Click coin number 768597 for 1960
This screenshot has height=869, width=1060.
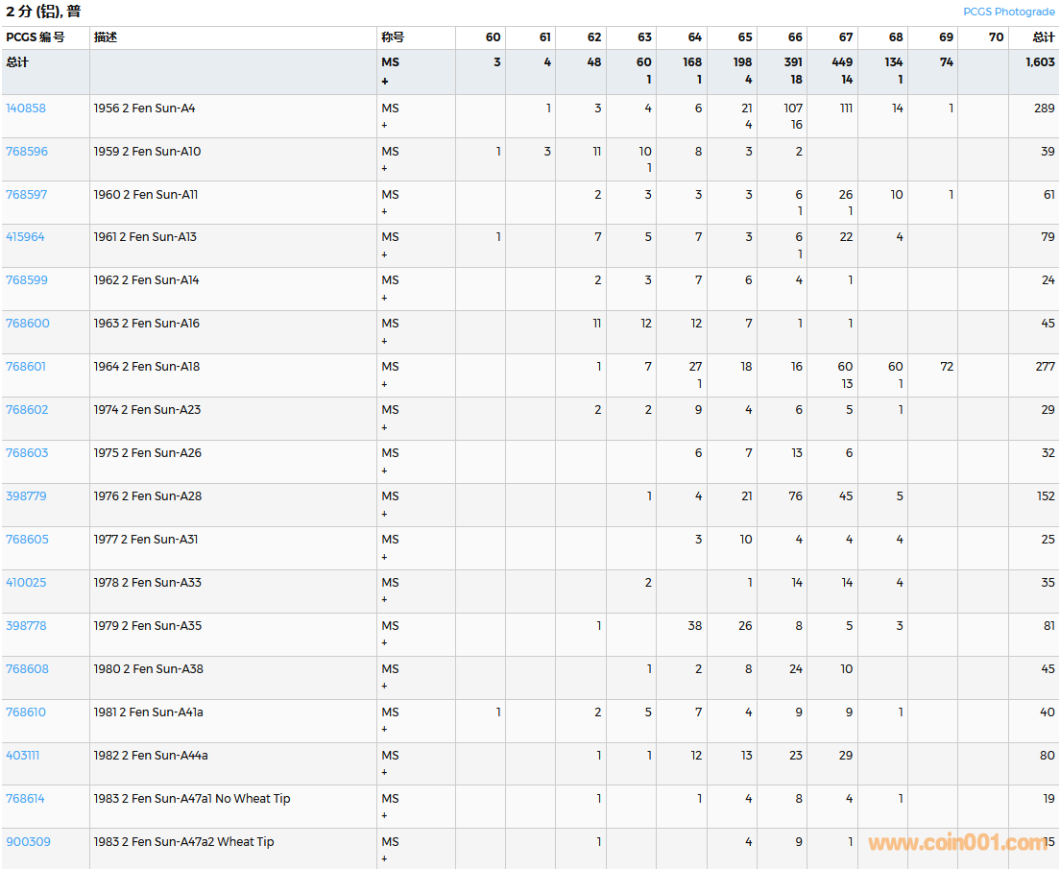tap(27, 195)
